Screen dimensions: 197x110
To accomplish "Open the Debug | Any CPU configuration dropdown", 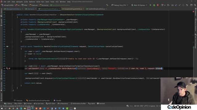I will [120, 5].
